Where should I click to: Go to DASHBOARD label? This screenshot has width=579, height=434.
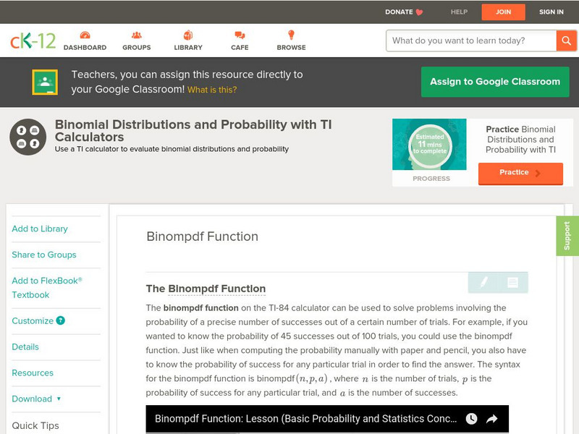click(x=85, y=48)
